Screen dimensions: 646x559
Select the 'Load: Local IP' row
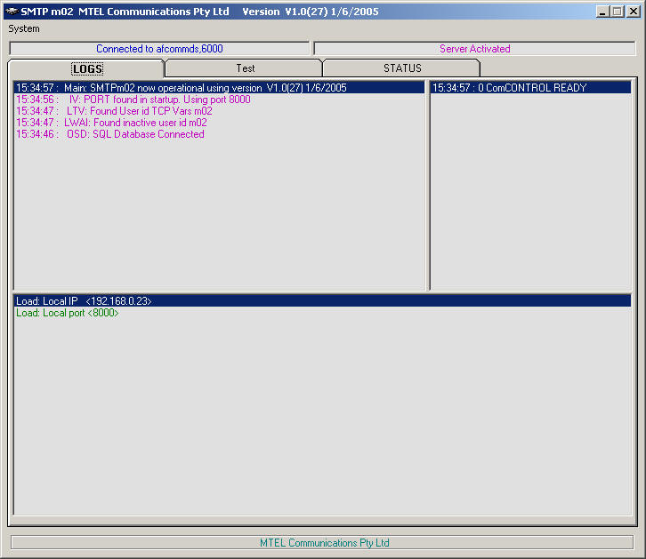point(84,301)
